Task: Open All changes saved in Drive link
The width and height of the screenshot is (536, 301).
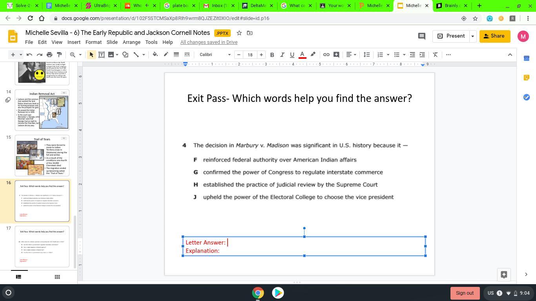Action: [x=209, y=42]
